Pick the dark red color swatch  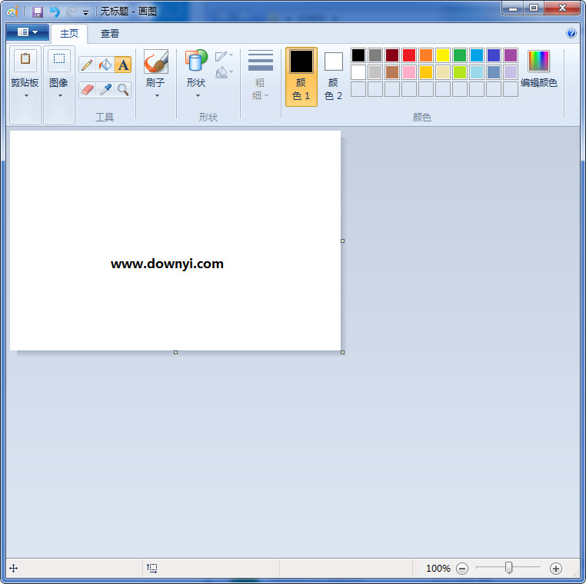(x=392, y=55)
